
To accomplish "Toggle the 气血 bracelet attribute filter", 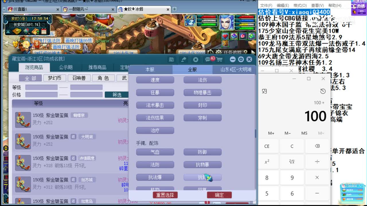I will click(x=155, y=152).
